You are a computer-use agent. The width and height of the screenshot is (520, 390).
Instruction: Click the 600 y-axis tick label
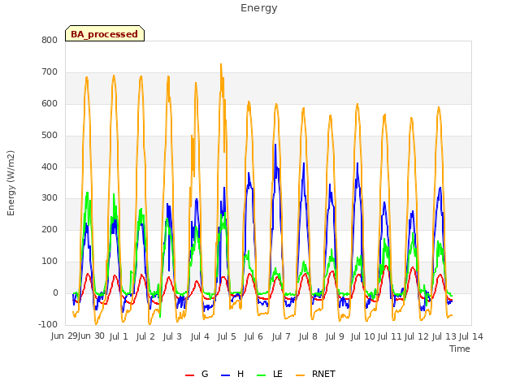tap(50, 103)
